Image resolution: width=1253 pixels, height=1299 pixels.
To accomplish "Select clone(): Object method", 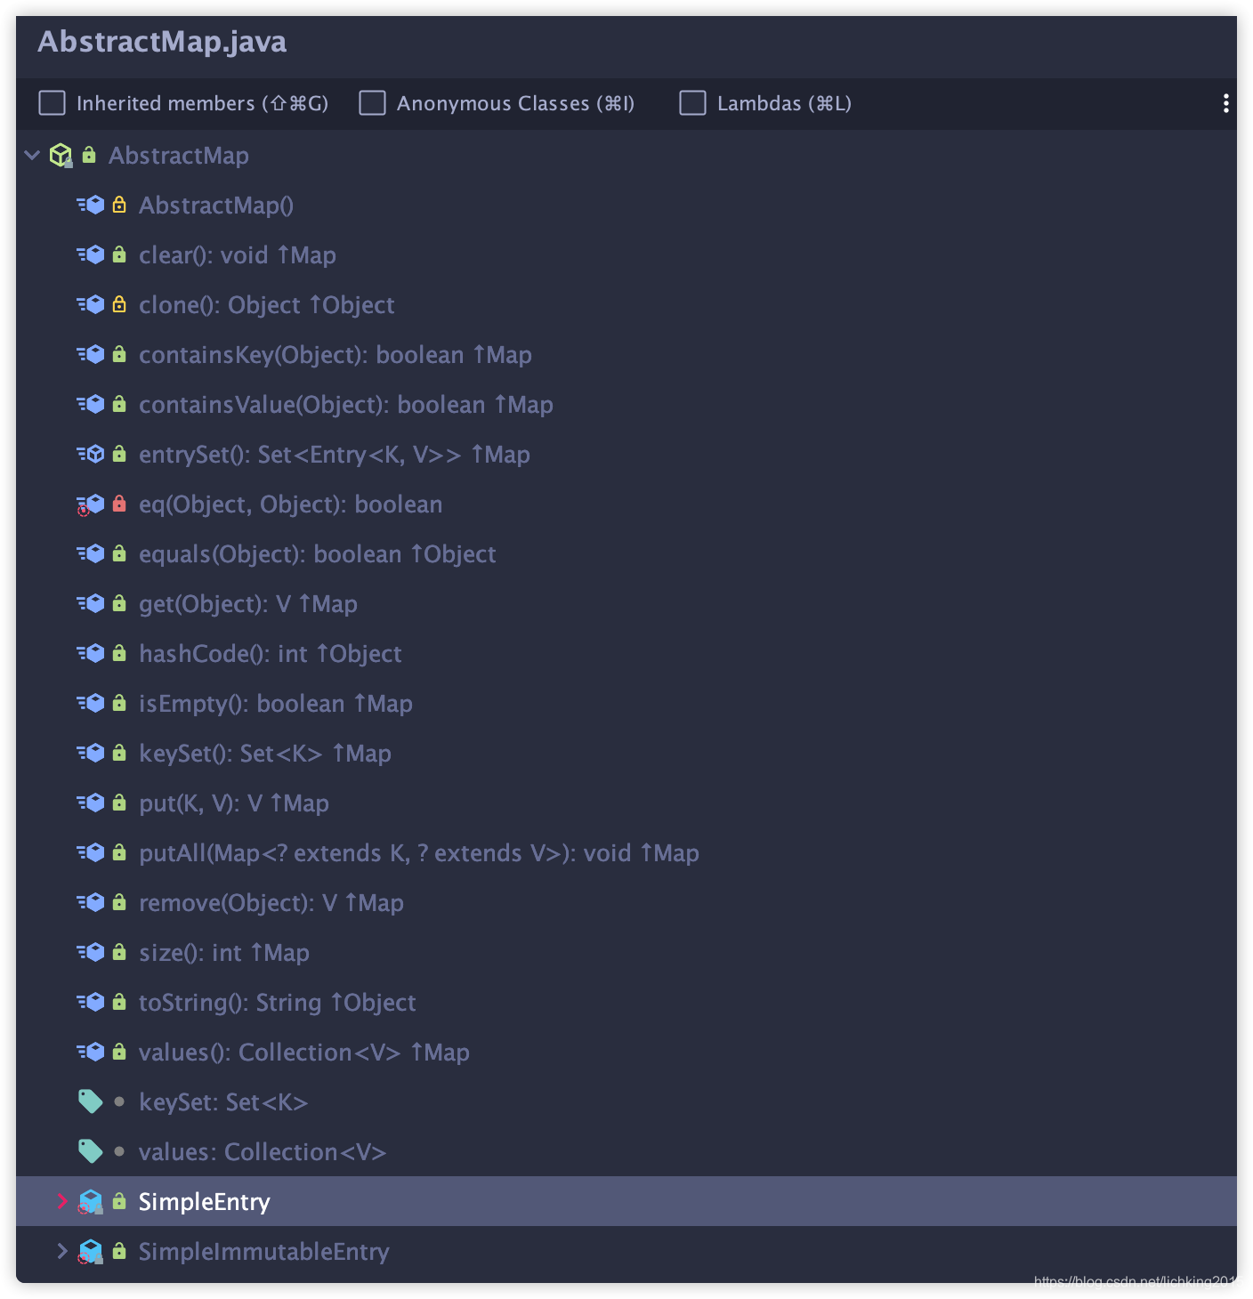I will click(x=267, y=305).
